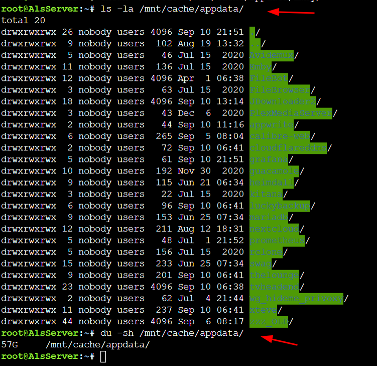Select the kitana directory name

click(x=266, y=194)
